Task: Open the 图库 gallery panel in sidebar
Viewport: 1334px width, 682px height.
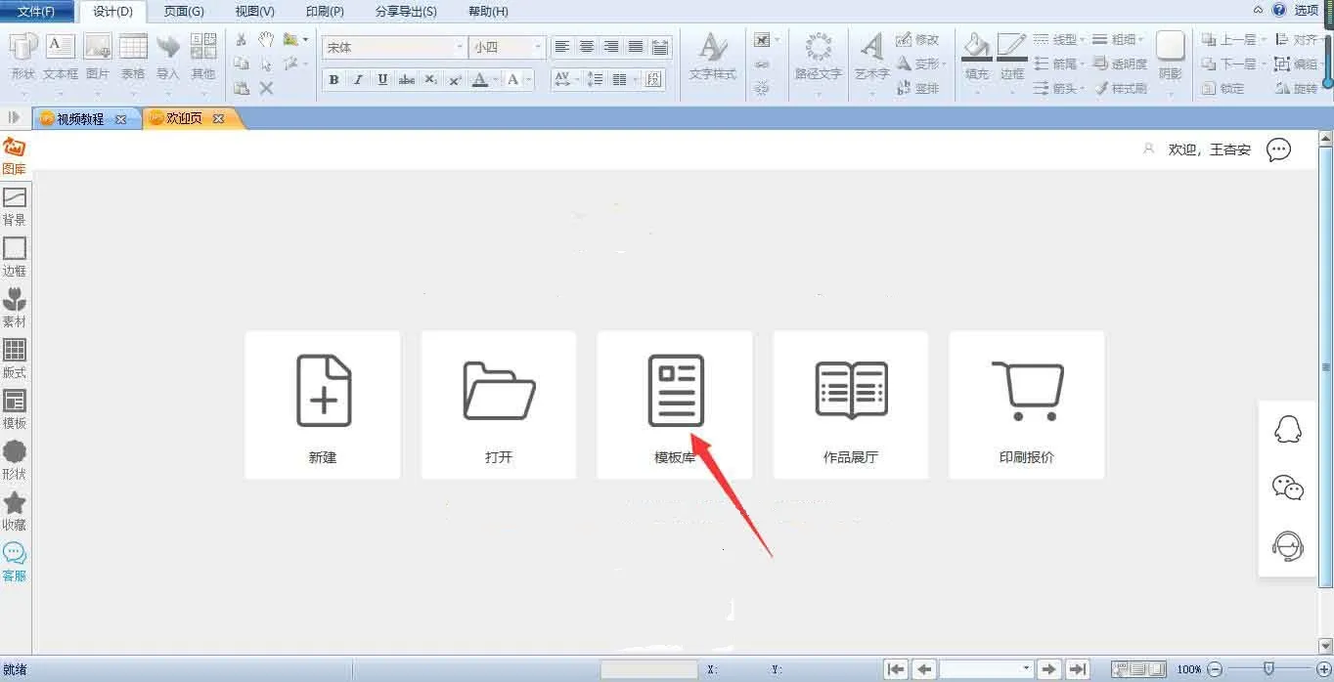Action: (x=14, y=156)
